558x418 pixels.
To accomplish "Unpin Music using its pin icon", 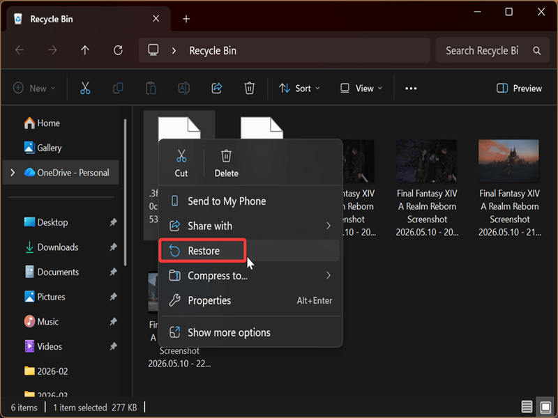I will click(x=113, y=322).
